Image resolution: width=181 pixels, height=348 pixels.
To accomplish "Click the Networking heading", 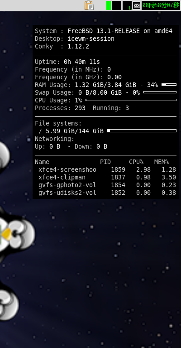I will pyautogui.click(x=54, y=139).
